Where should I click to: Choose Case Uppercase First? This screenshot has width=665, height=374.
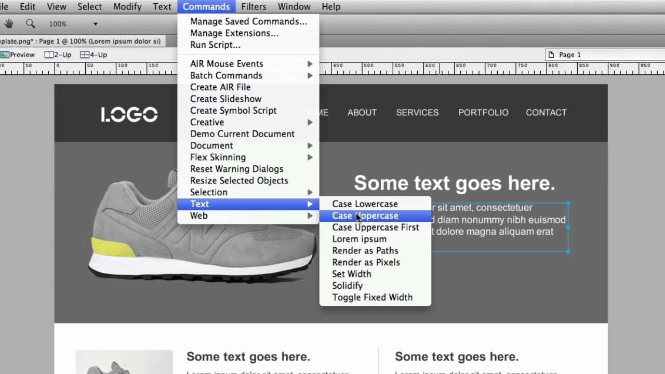[x=375, y=228]
